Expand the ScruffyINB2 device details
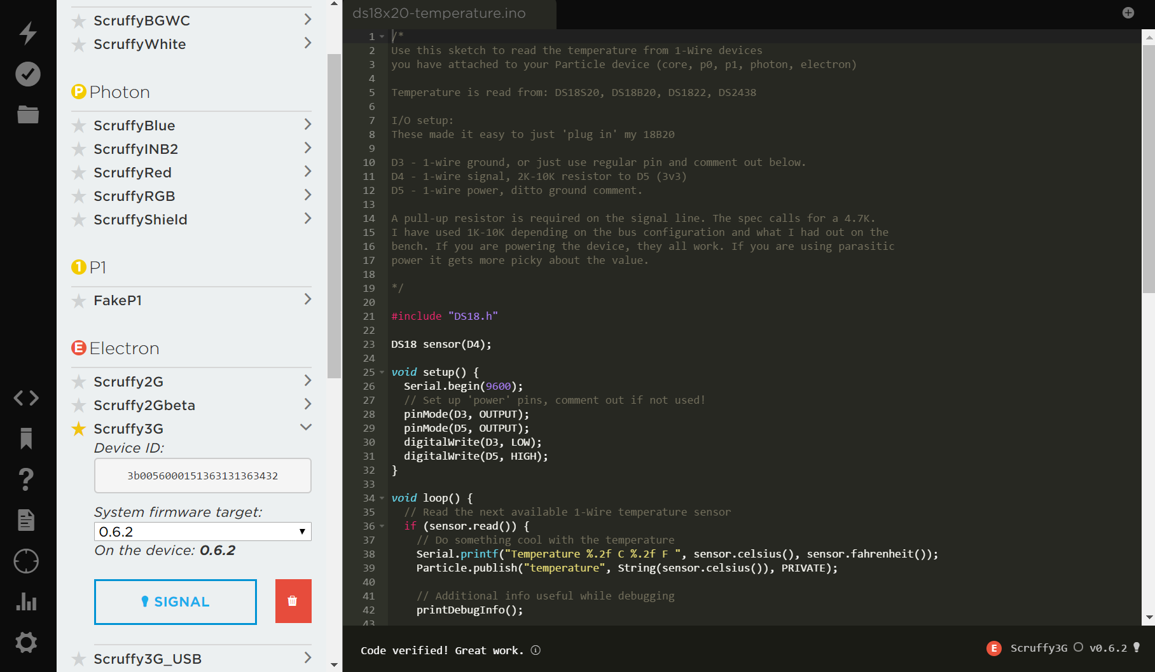The width and height of the screenshot is (1155, 672). [307, 148]
